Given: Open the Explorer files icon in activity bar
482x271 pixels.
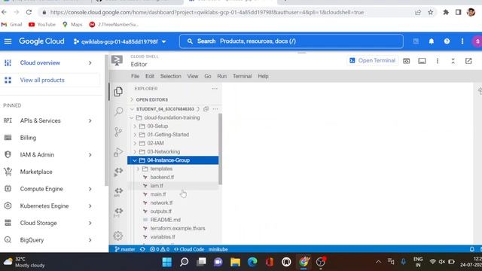Looking at the screenshot, I should pos(118,92).
